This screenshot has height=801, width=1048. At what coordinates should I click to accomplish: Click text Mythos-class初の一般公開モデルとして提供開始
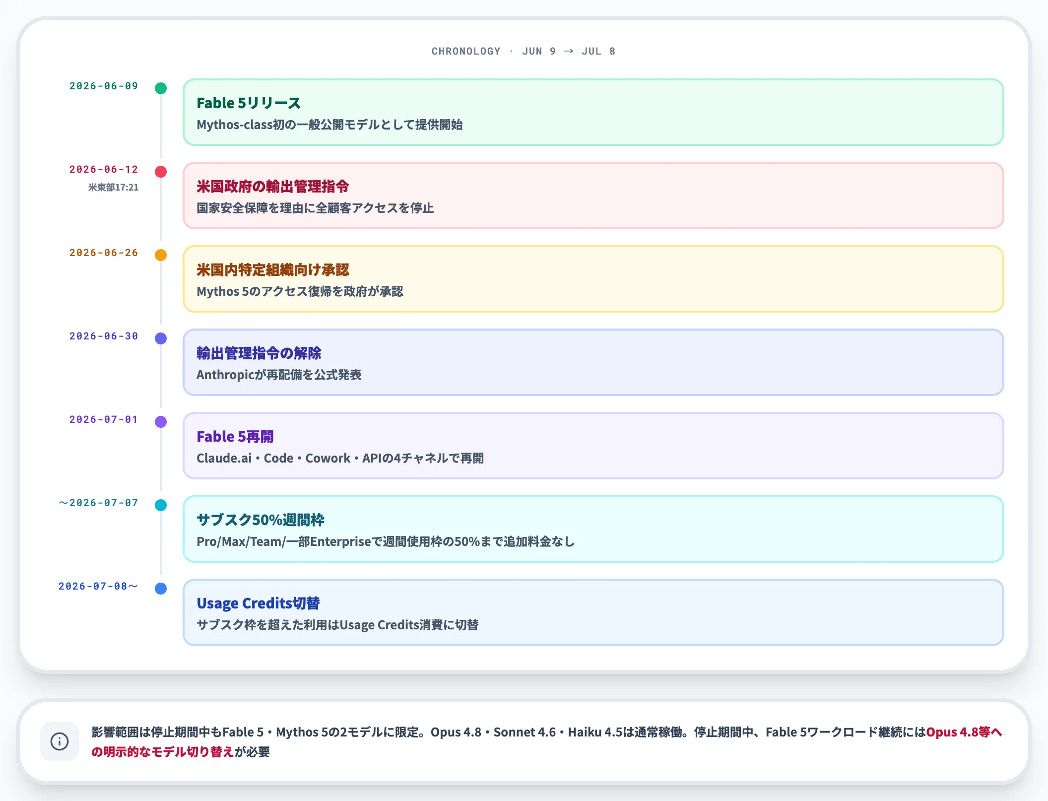pyautogui.click(x=330, y=125)
